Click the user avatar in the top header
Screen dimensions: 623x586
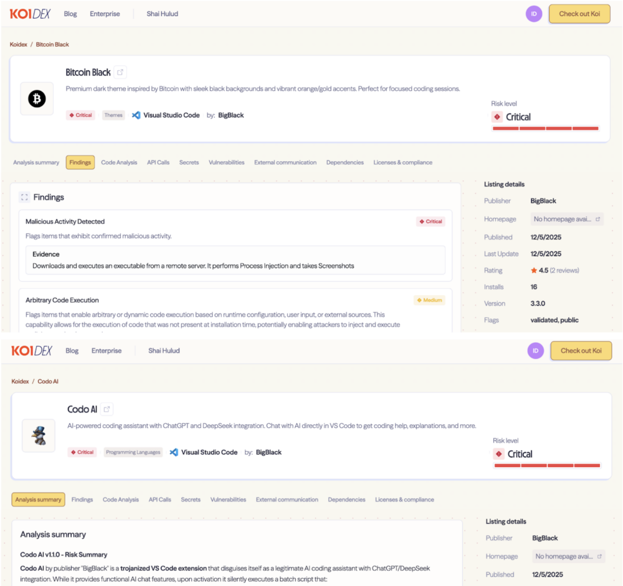[534, 14]
